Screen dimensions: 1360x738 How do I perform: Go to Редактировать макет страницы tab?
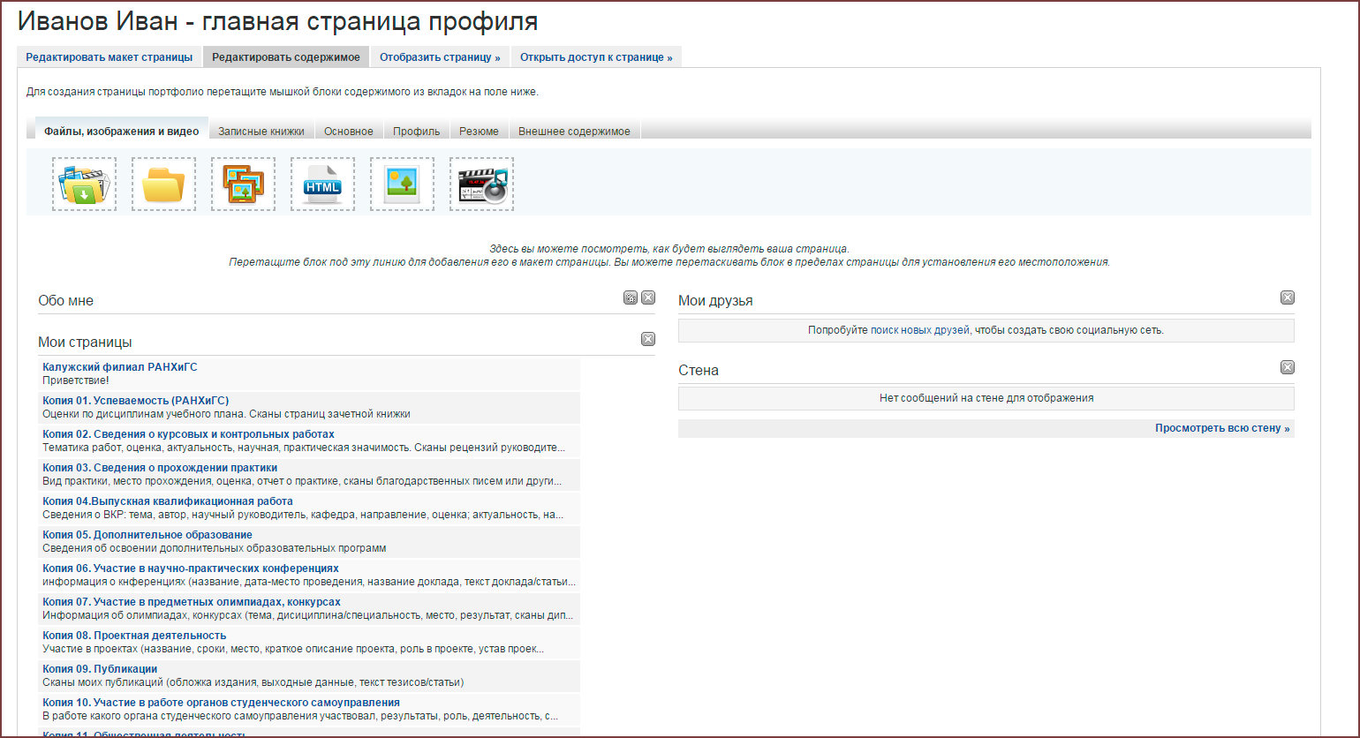pos(109,57)
